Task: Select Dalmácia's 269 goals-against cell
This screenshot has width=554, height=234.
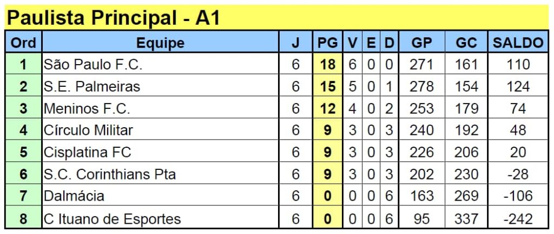Action: [466, 196]
